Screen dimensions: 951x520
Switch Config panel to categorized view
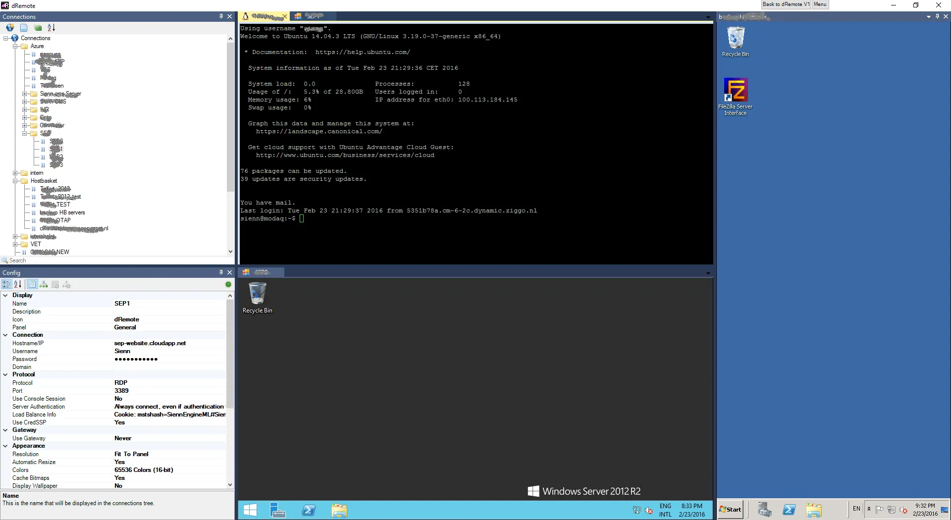tap(6, 284)
